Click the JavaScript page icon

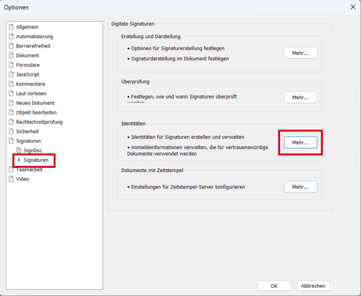[x=11, y=74]
